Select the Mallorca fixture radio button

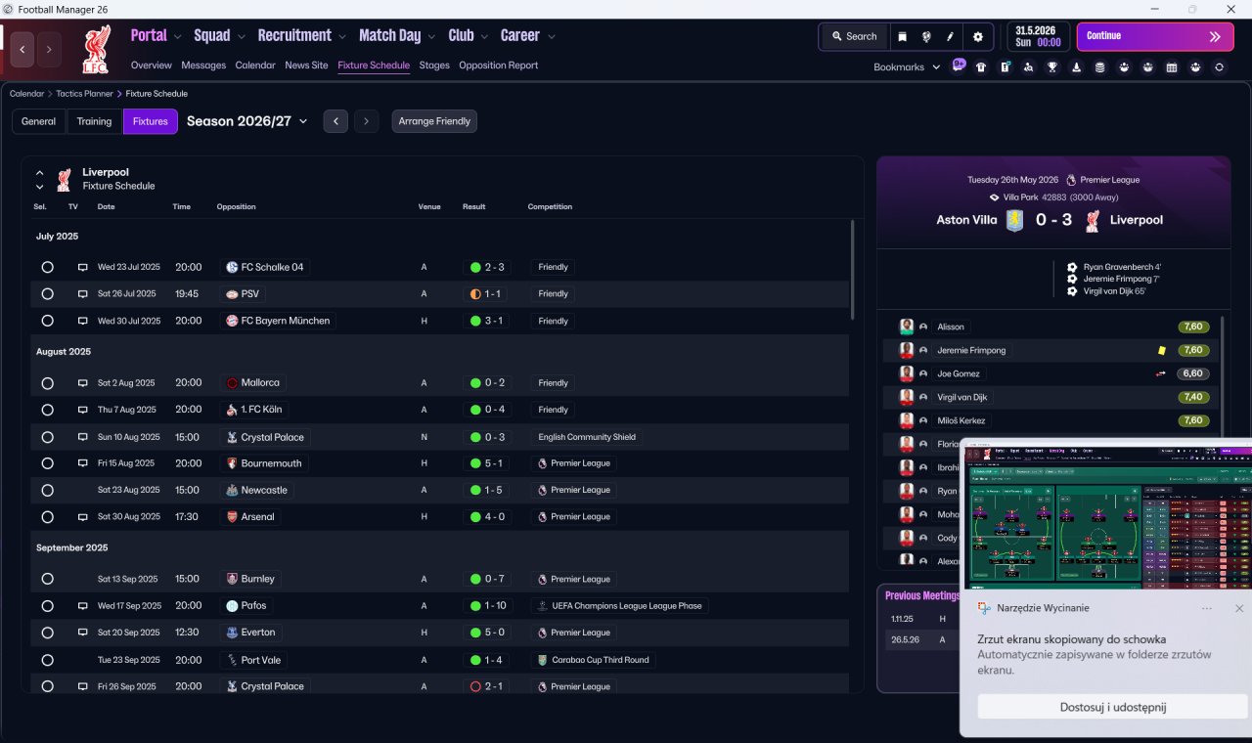[47, 383]
